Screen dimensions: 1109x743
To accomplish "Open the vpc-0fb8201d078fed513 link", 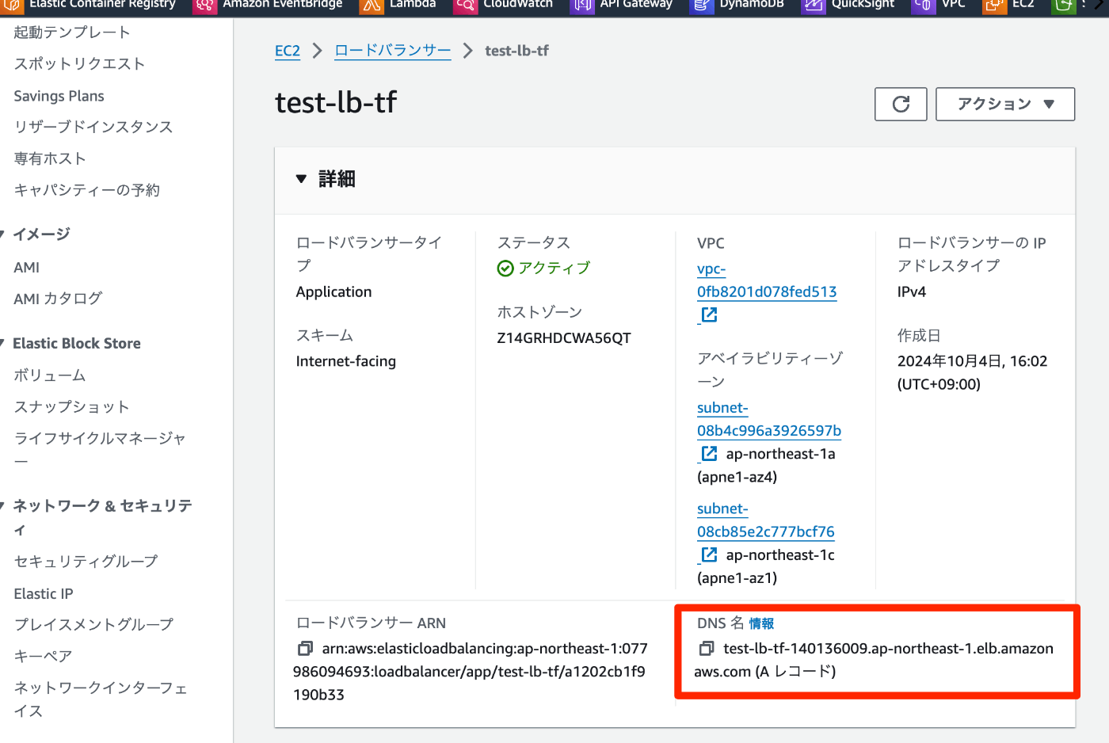I will pyautogui.click(x=767, y=280).
